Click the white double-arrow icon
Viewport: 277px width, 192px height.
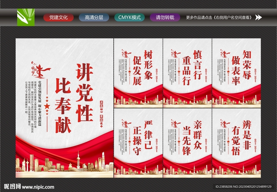(x=258, y=17)
